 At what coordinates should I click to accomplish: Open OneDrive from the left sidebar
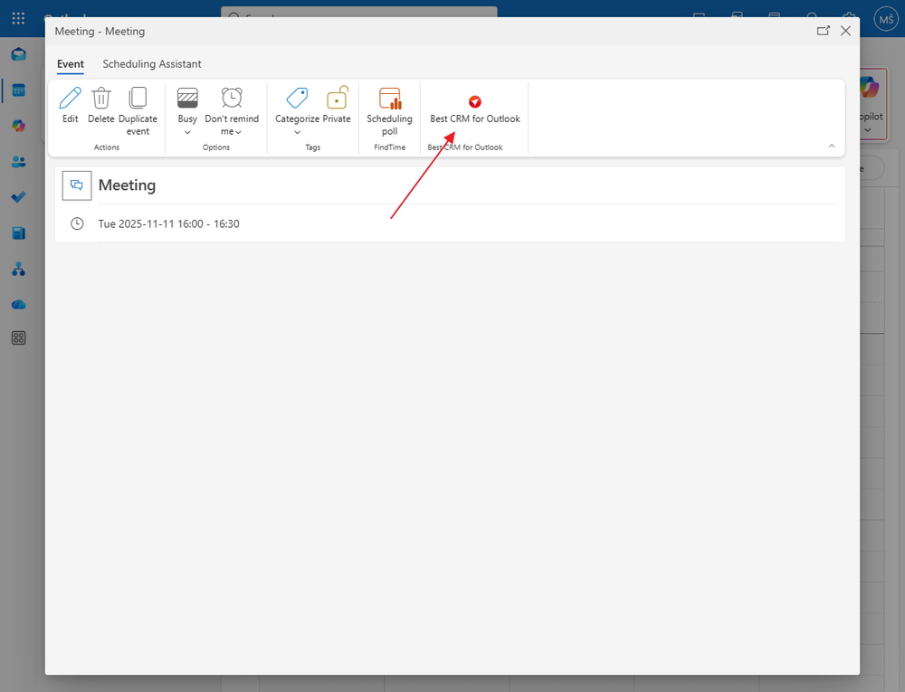18,304
